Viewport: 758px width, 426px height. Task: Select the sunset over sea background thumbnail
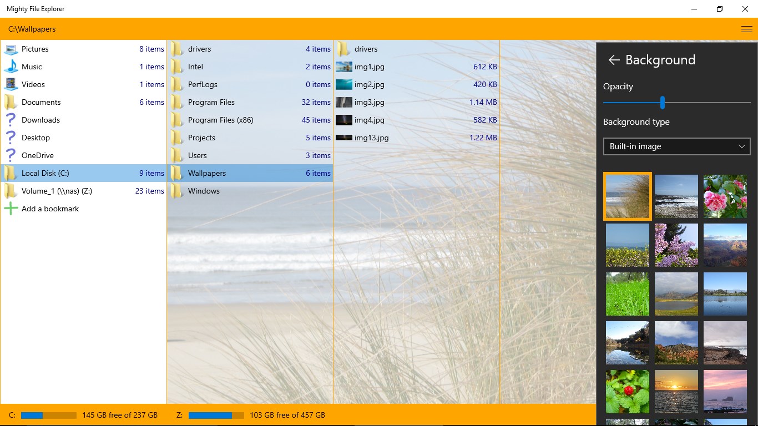(676, 392)
